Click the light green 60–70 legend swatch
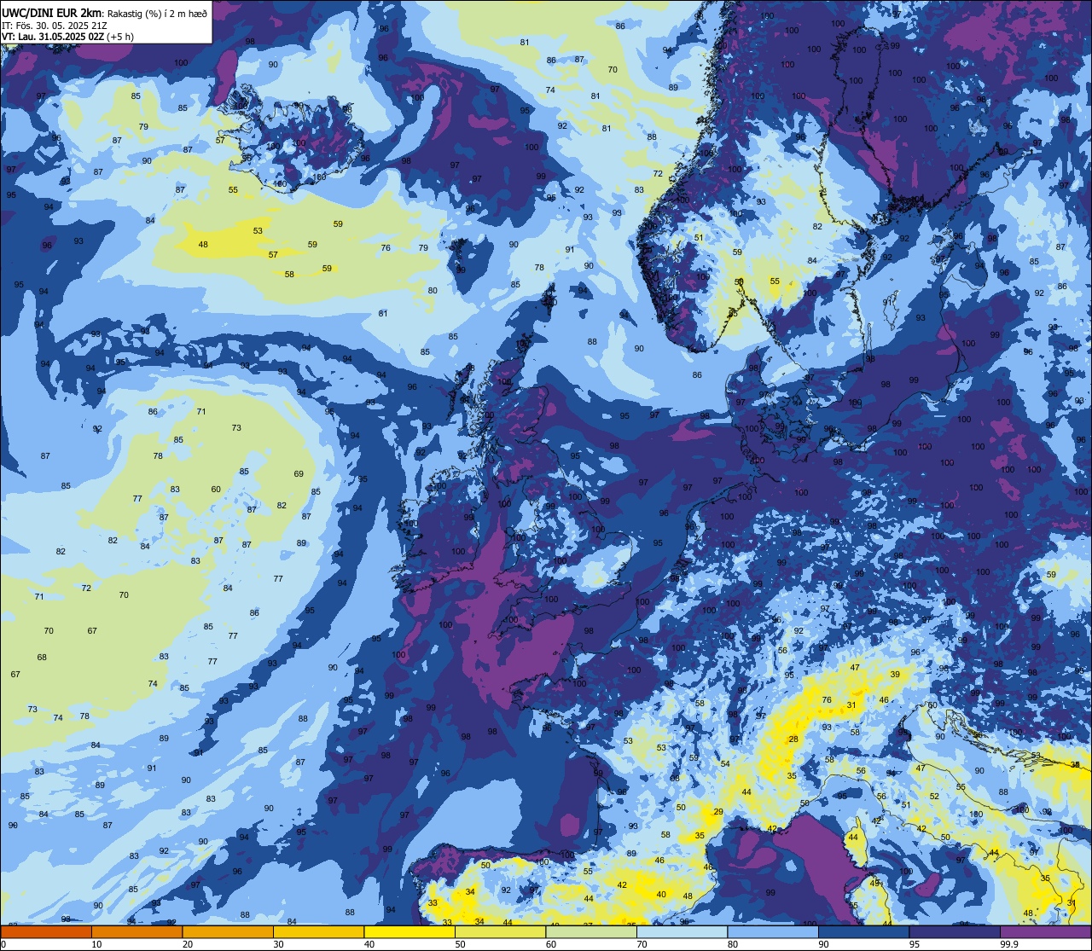 coord(591,932)
